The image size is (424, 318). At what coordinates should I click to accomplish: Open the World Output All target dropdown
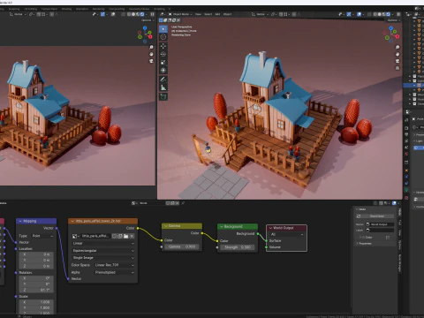point(286,234)
